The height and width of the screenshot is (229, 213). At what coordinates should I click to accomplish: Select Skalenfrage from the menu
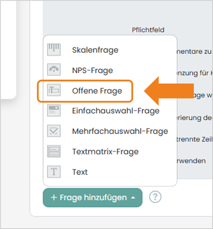point(95,50)
